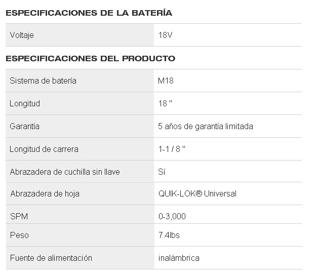Select the 'Fuente de alimentación' label

[51, 258]
